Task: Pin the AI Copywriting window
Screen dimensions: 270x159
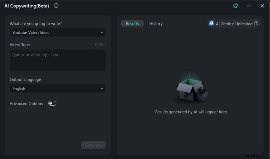Action: pyautogui.click(x=236, y=6)
